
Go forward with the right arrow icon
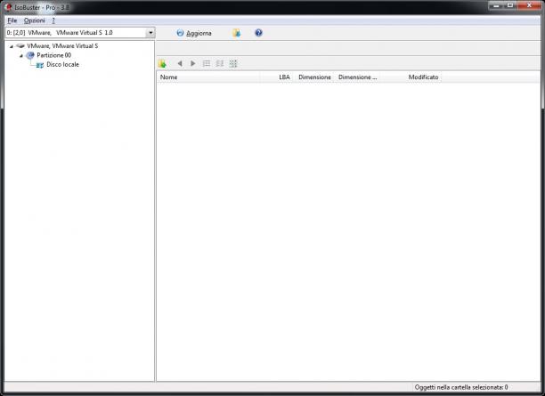[193, 63]
